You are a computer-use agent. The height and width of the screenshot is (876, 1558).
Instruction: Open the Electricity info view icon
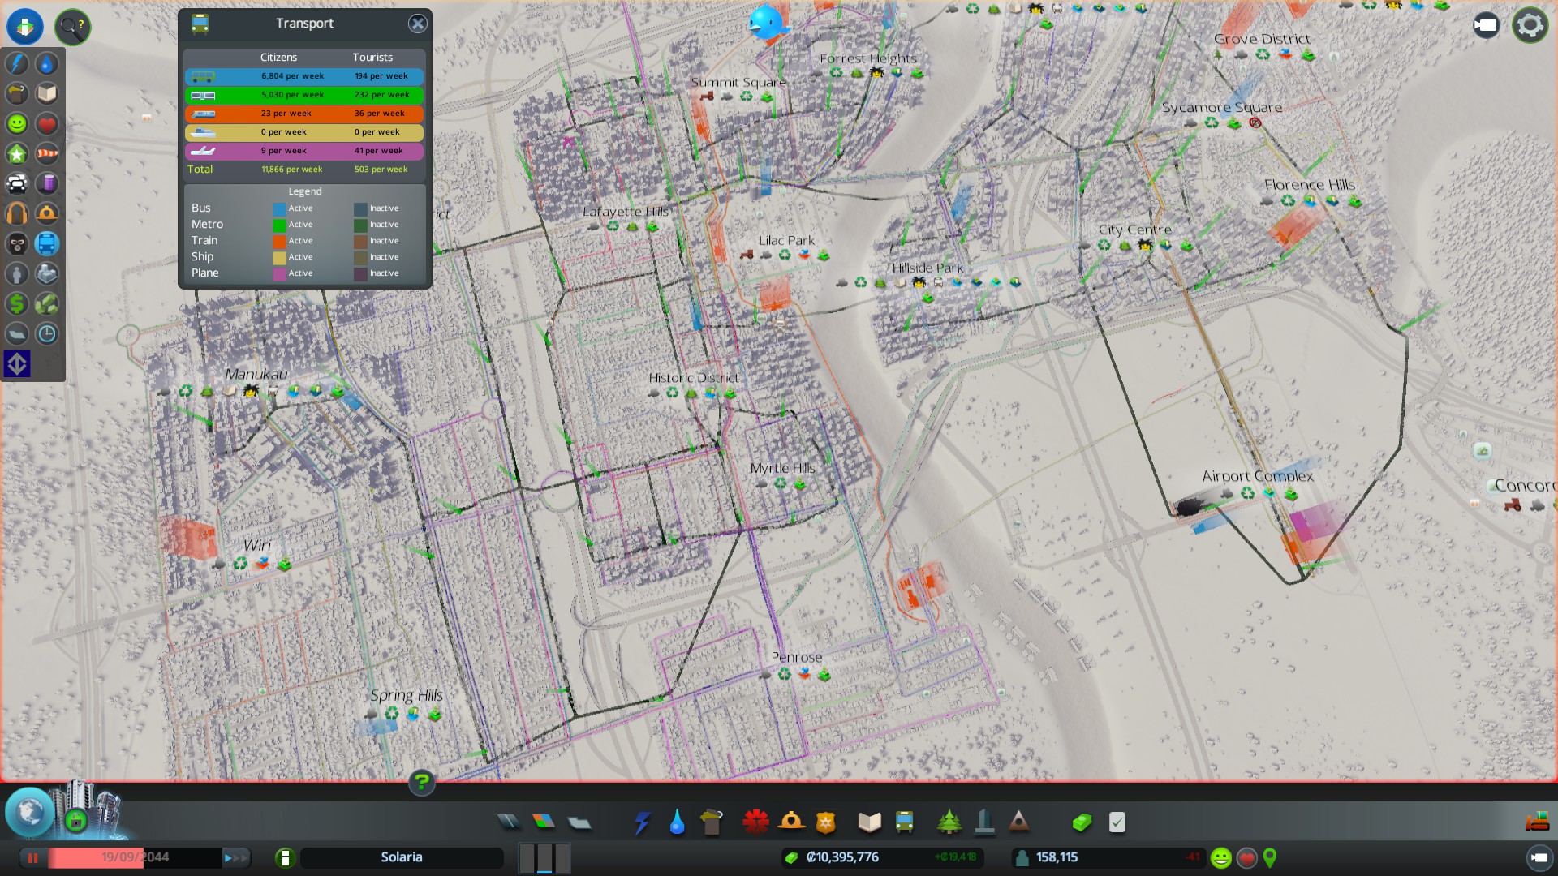pyautogui.click(x=17, y=63)
